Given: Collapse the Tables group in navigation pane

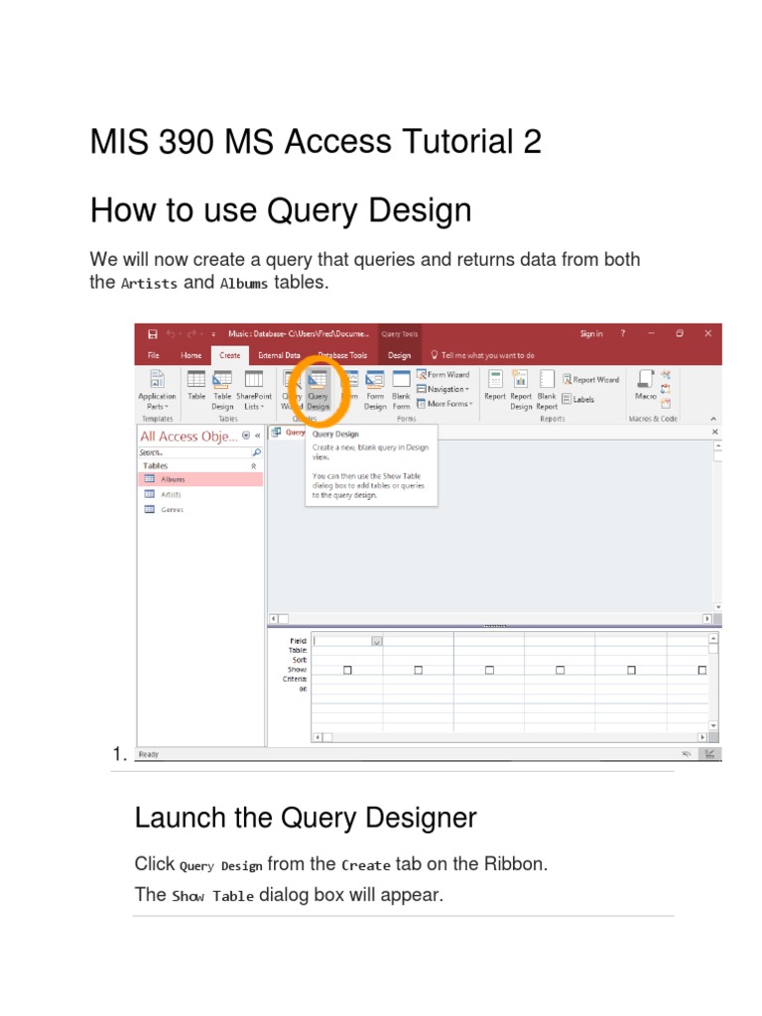Looking at the screenshot, I should click(253, 466).
